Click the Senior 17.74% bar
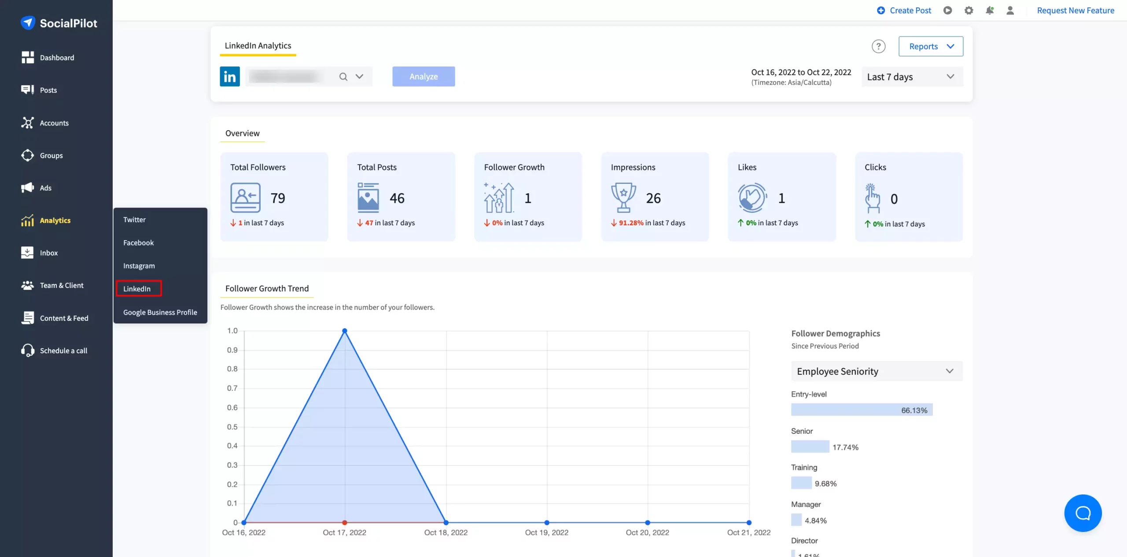 coord(810,447)
